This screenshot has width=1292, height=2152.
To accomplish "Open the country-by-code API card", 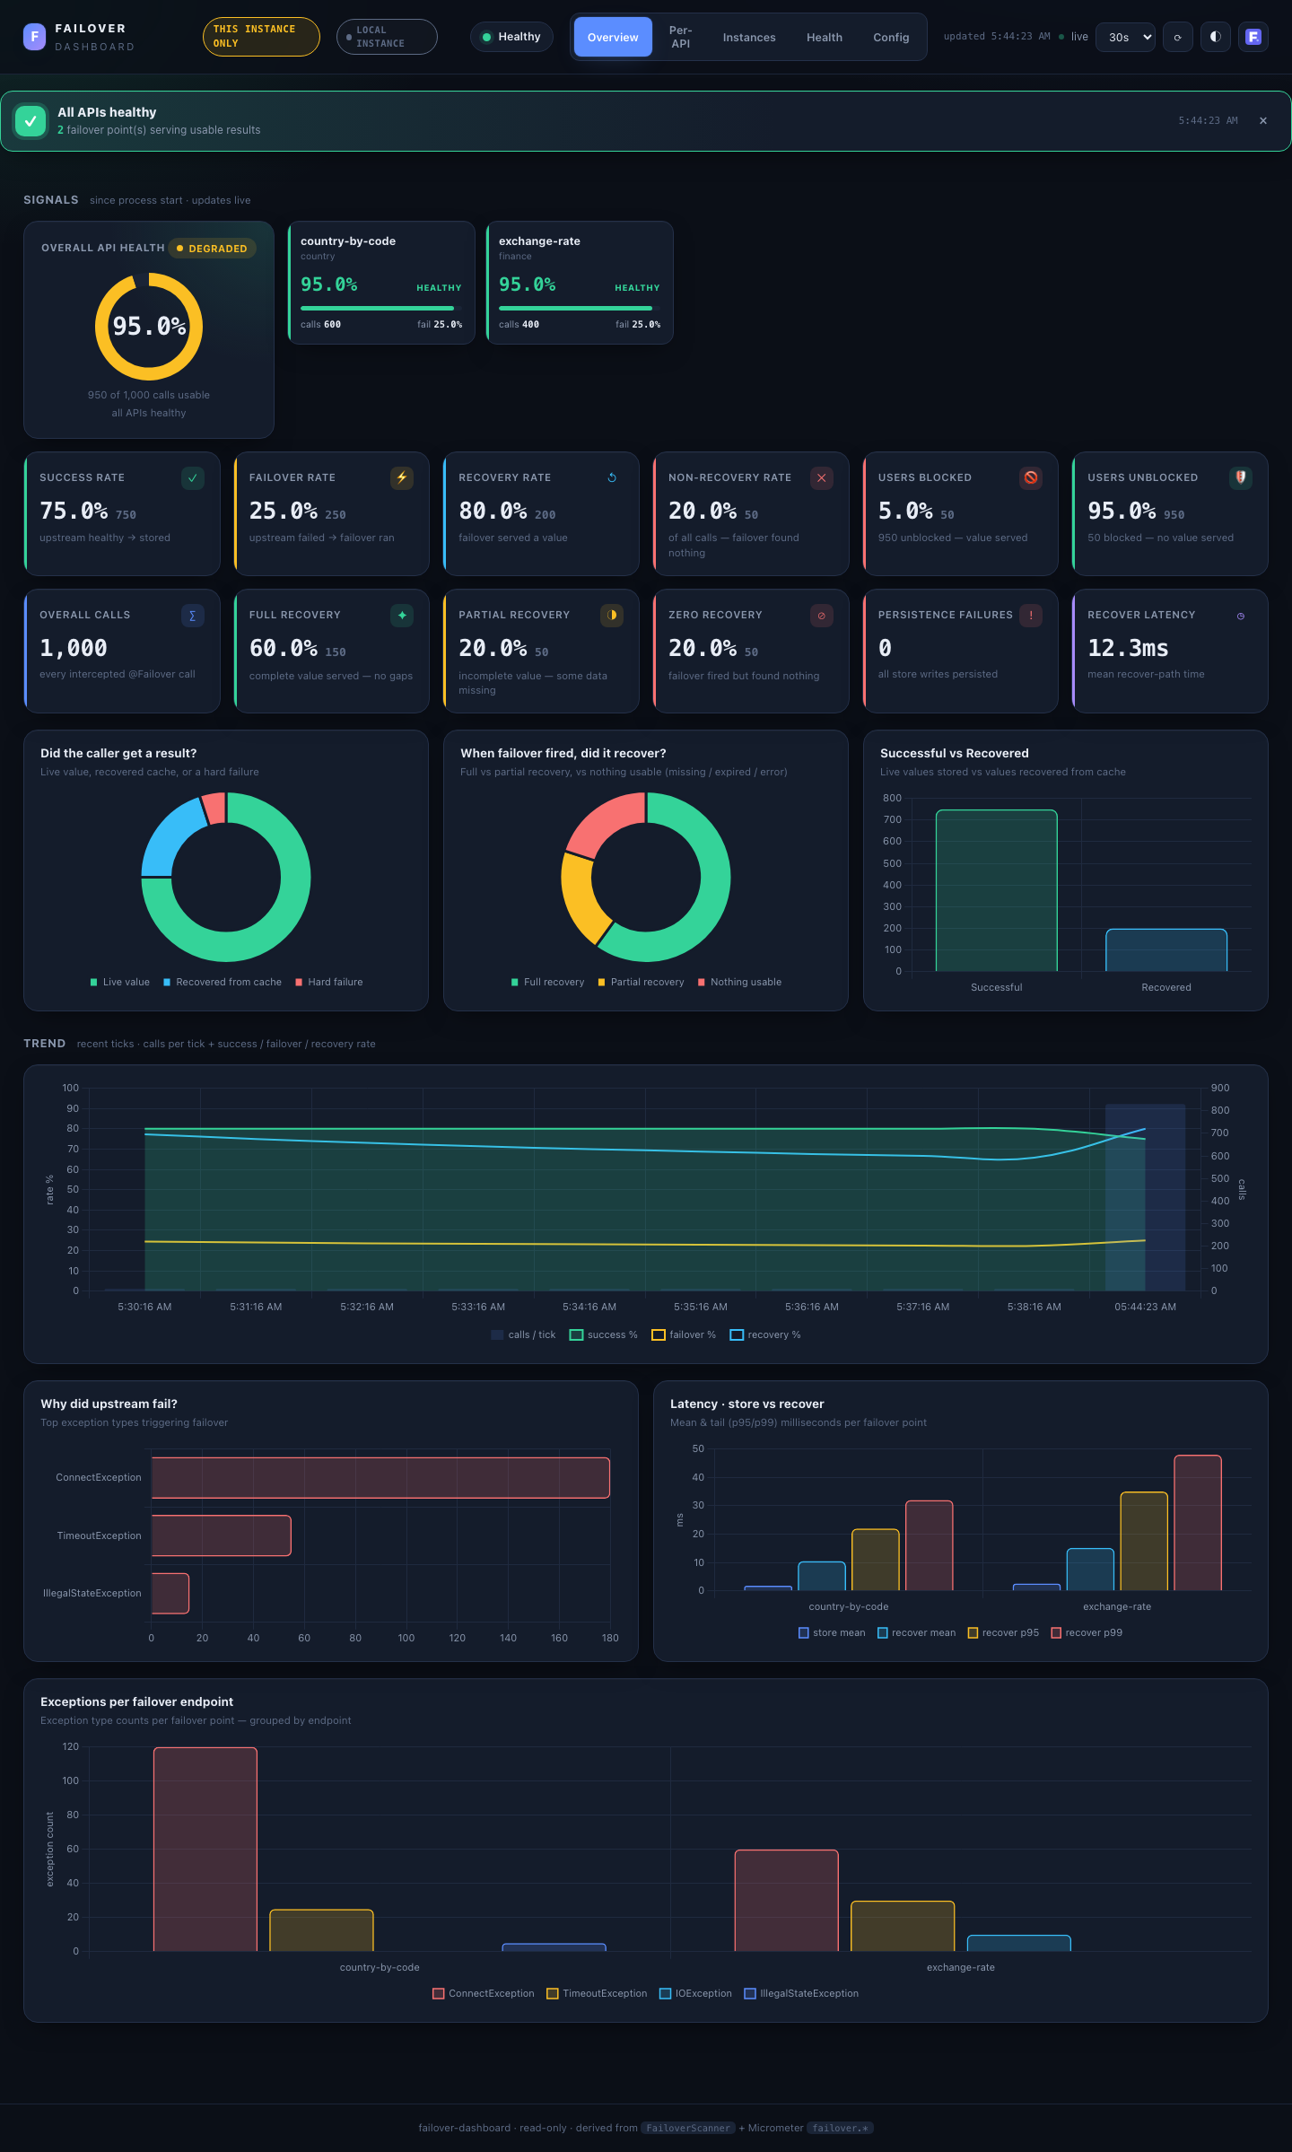I will pos(381,283).
